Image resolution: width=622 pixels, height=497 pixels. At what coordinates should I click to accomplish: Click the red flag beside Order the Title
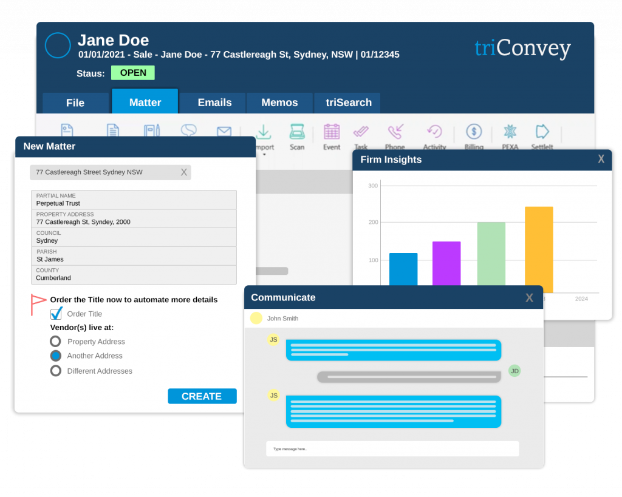(38, 305)
